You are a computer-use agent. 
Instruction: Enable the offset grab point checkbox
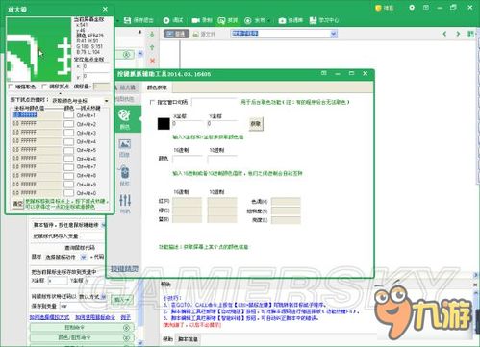tap(44, 87)
